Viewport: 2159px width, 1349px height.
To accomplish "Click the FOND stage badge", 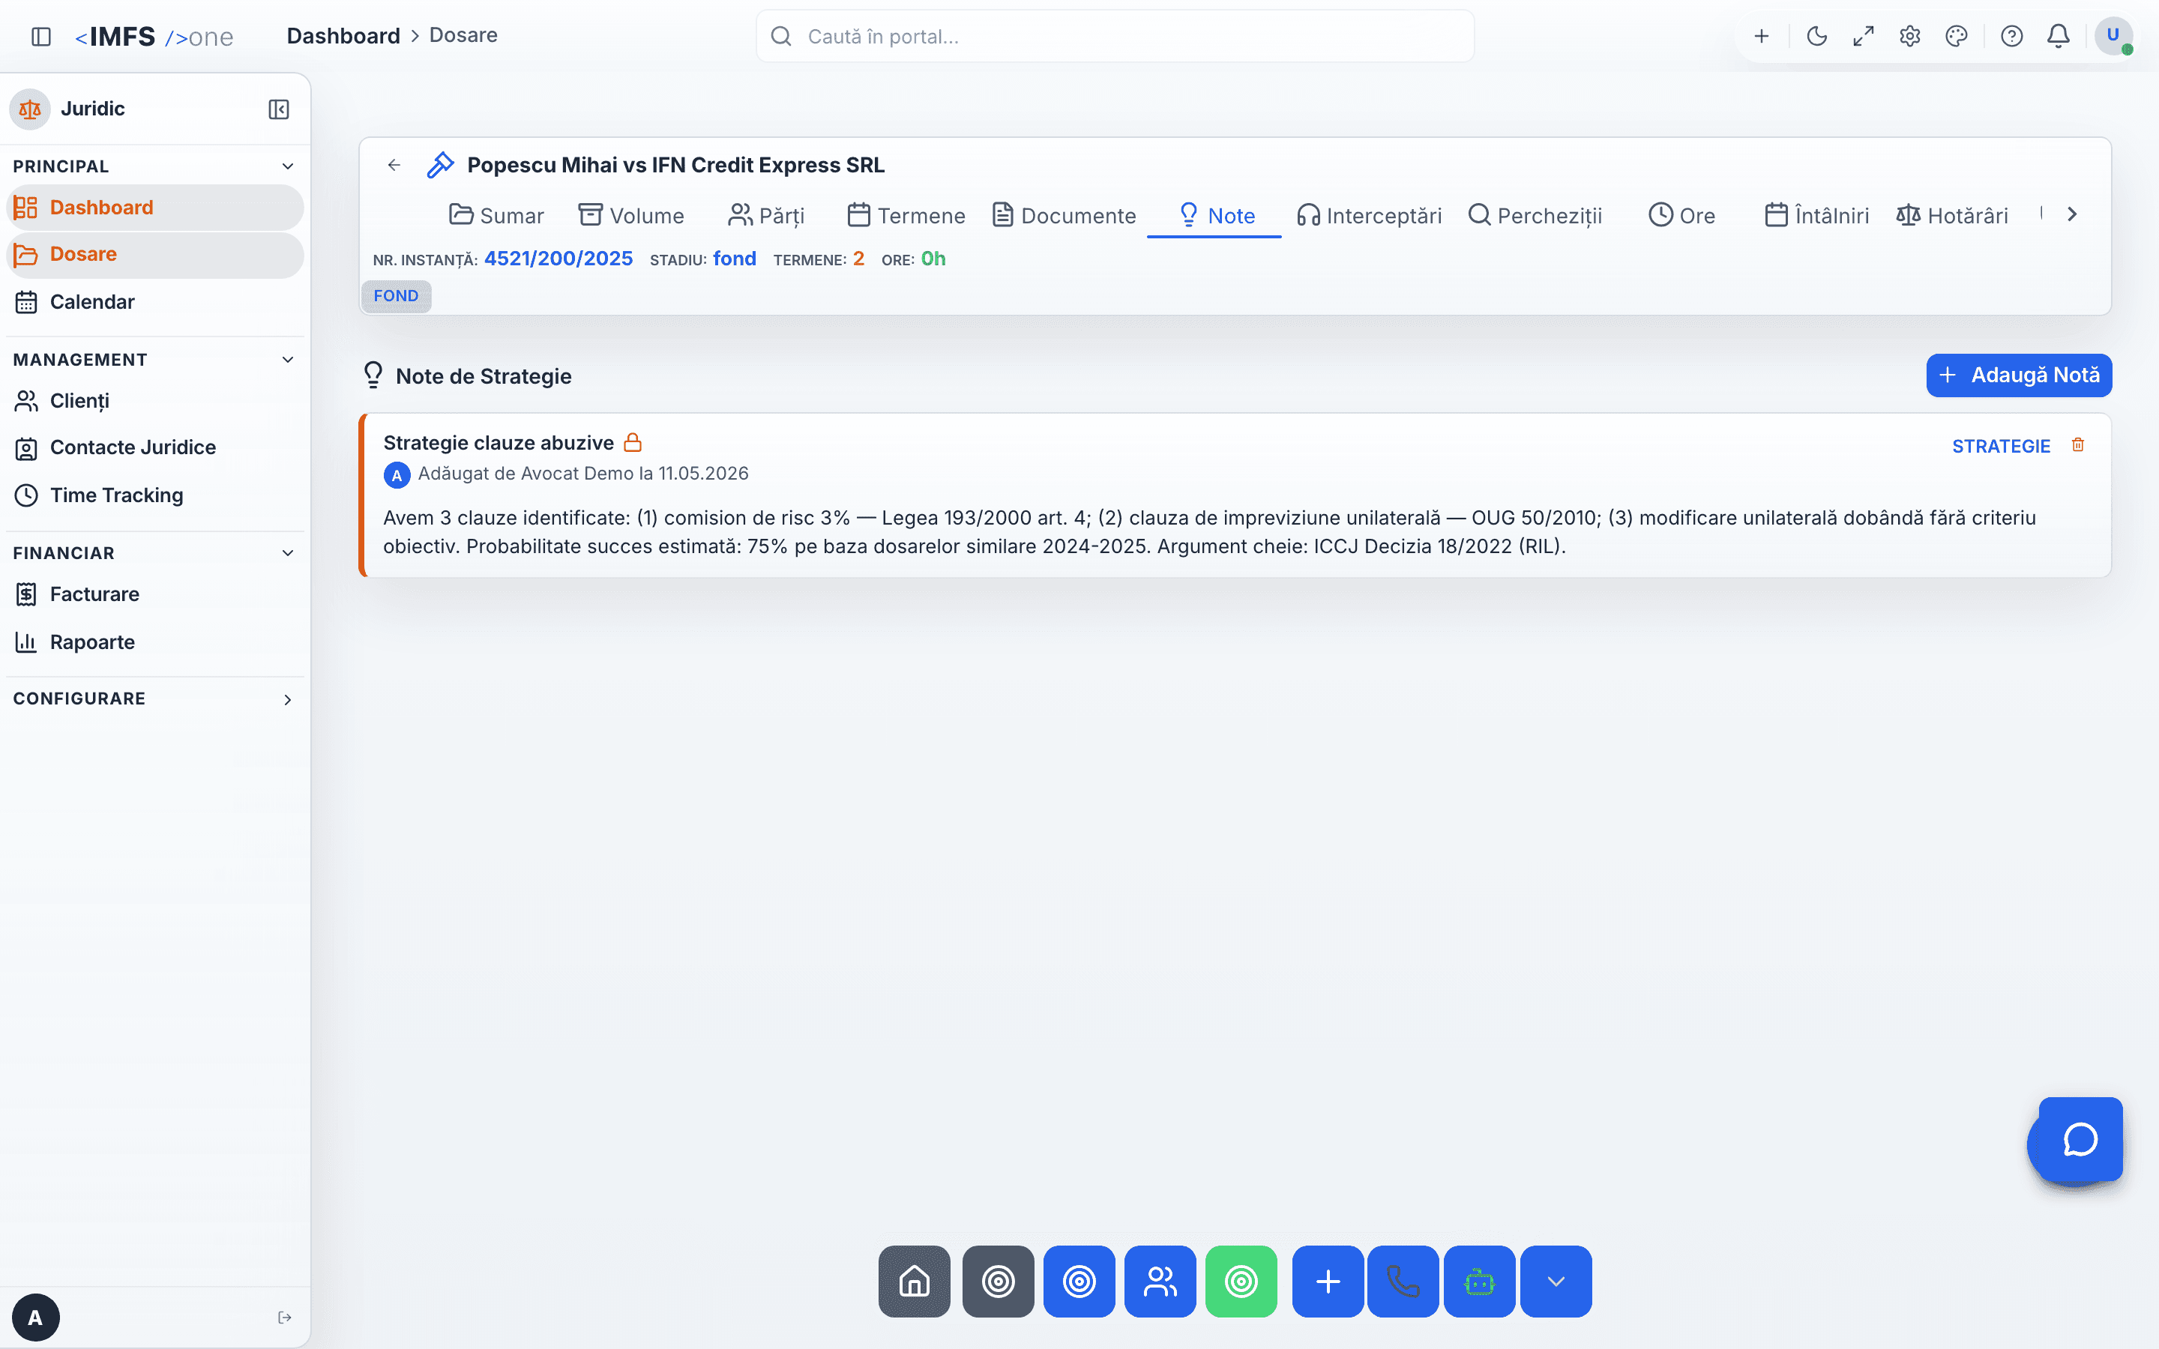I will coord(396,296).
